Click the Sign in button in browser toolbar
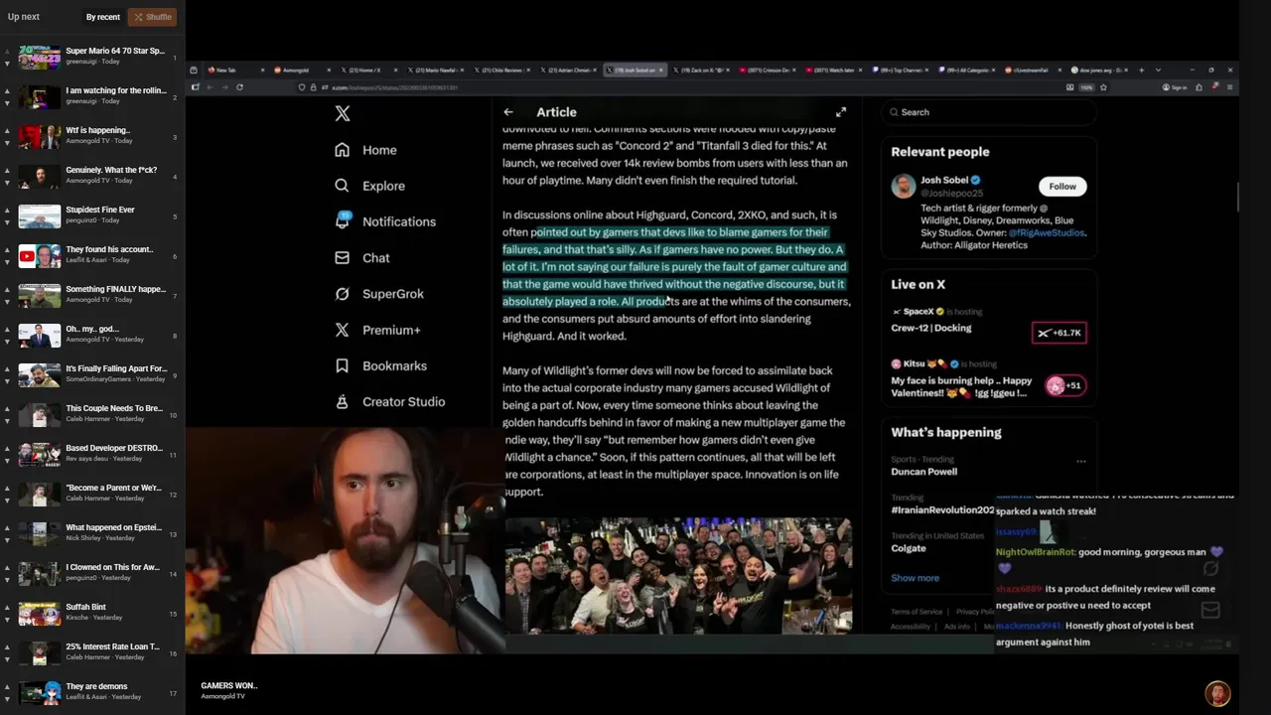 pyautogui.click(x=1175, y=87)
